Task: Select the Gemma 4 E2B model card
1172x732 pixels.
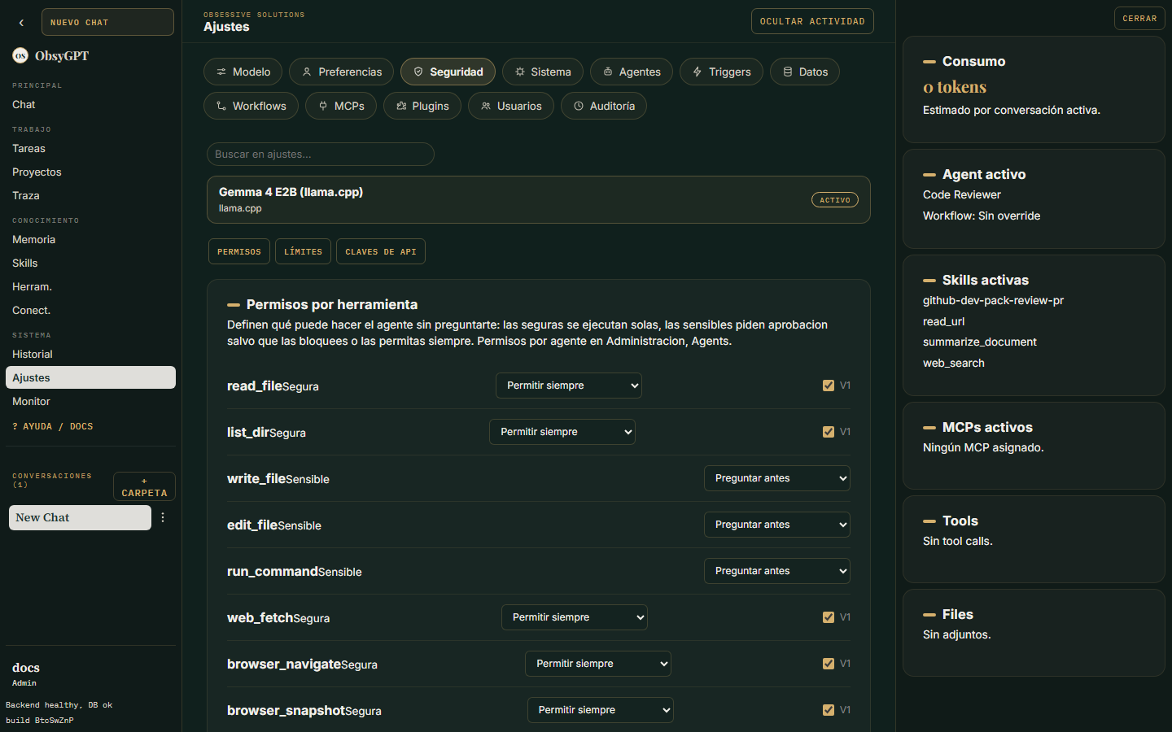Action: 539,200
